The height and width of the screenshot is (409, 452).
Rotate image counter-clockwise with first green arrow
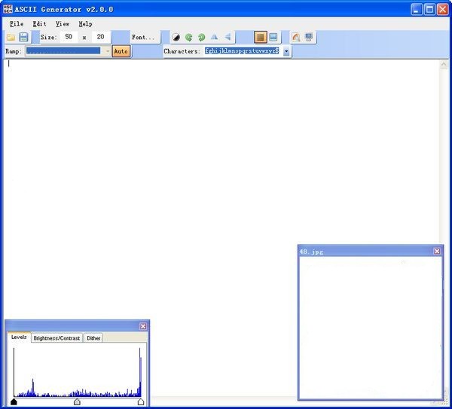click(189, 37)
